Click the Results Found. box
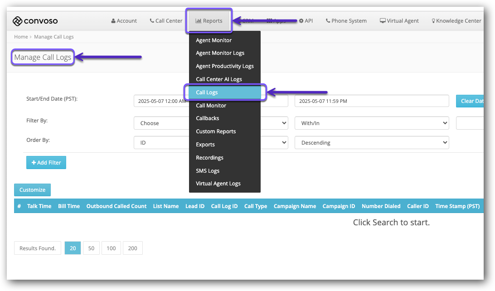Viewport: 495px width, 291px height. (x=38, y=248)
